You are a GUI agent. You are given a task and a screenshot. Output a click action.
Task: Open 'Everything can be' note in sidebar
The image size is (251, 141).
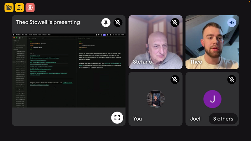tap(20, 101)
